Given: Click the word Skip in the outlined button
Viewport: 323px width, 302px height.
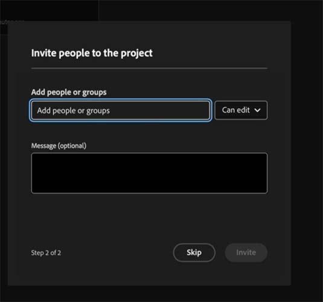Looking at the screenshot, I should coord(194,252).
